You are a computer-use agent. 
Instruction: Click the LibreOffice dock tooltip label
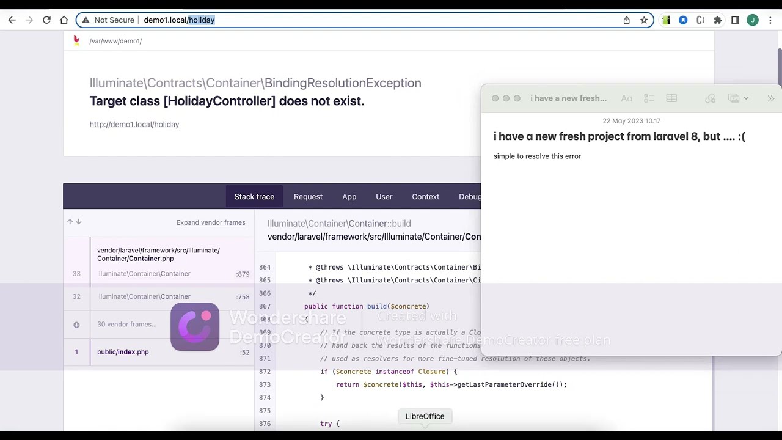point(425,416)
